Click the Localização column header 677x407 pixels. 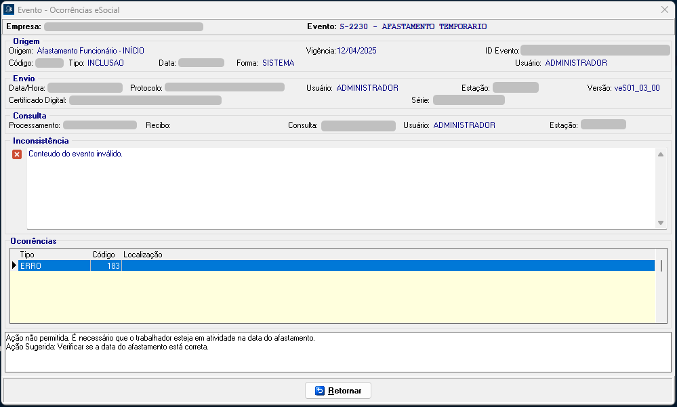[142, 255]
